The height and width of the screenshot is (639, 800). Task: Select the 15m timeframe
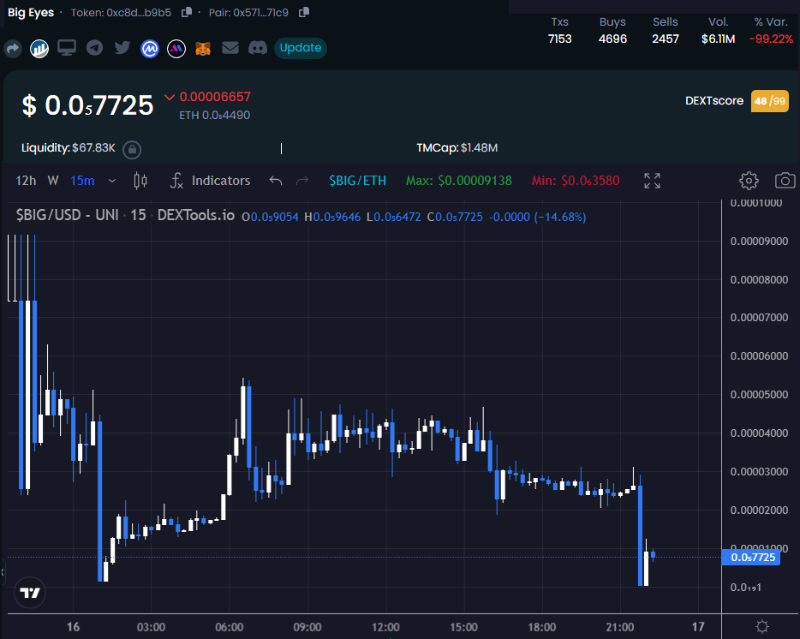pos(82,181)
